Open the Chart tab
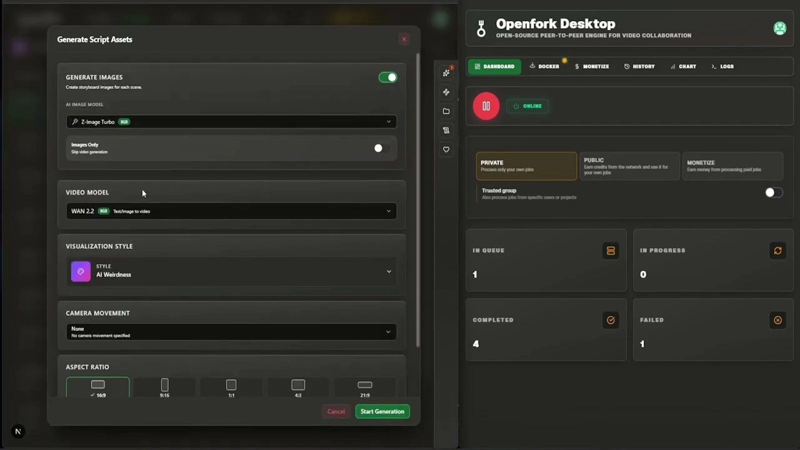The image size is (800, 450). [683, 66]
